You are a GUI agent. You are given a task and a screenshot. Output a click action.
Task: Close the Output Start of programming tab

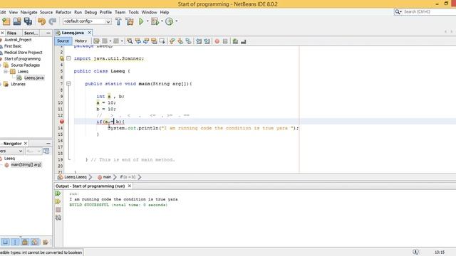coord(130,186)
